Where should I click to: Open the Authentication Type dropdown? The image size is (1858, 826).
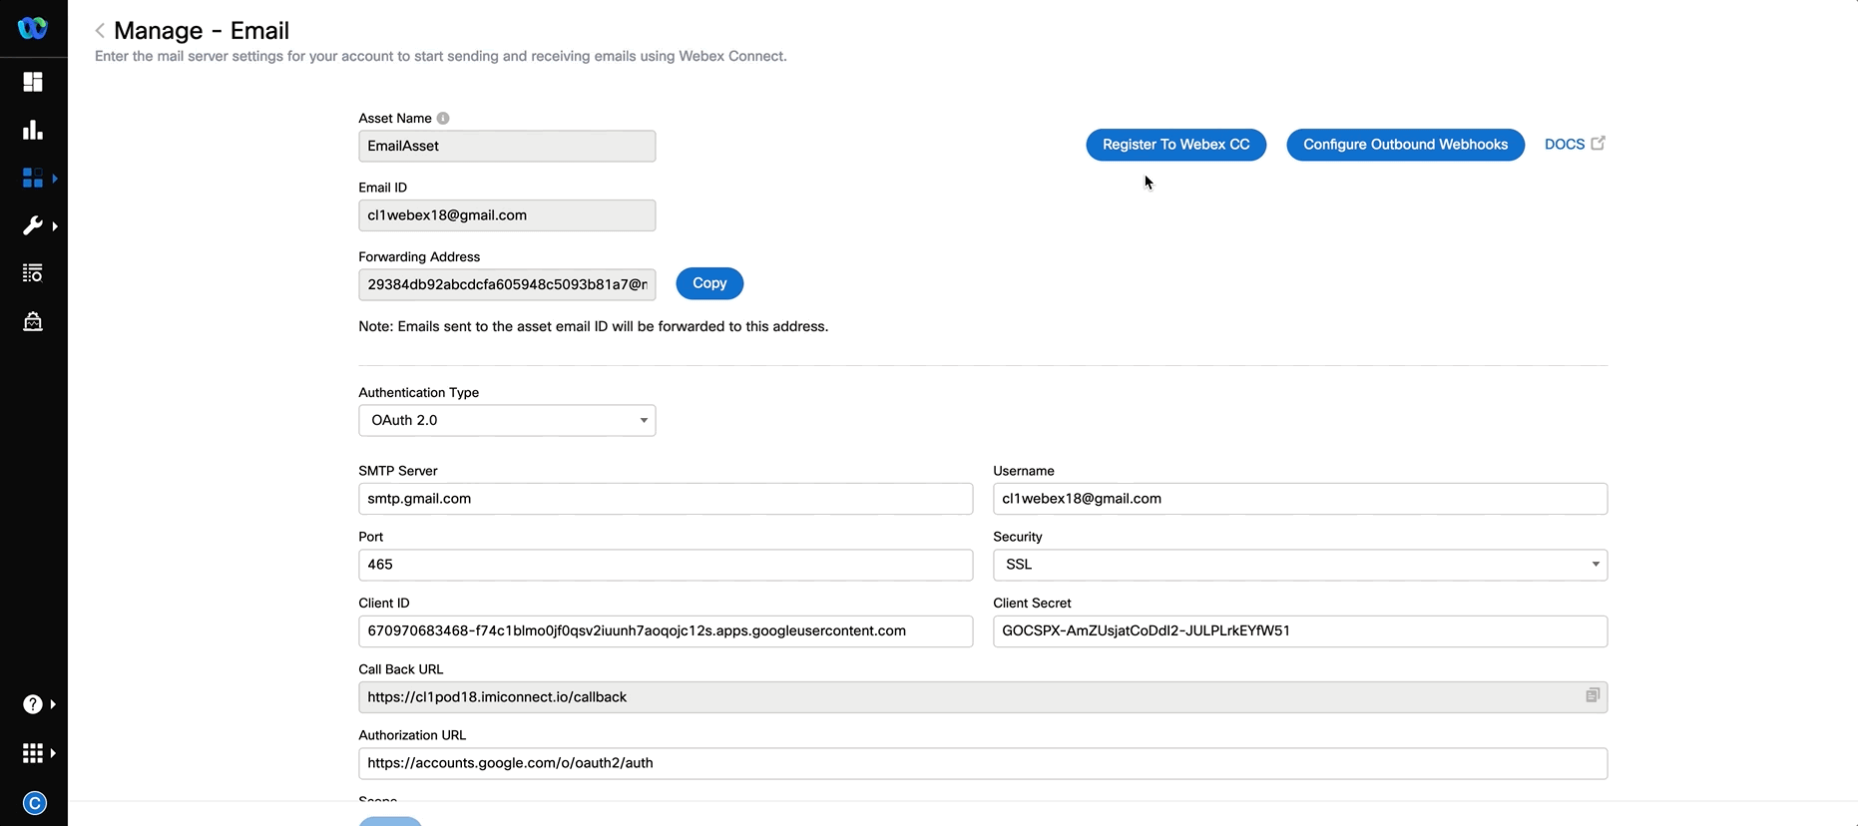coord(507,420)
